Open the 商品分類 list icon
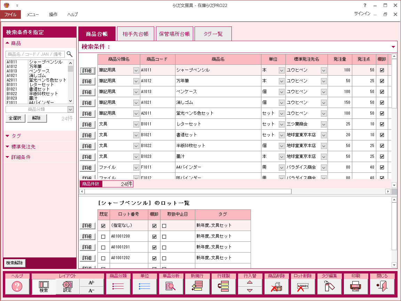The width and height of the screenshot is (401, 301). click(x=118, y=286)
